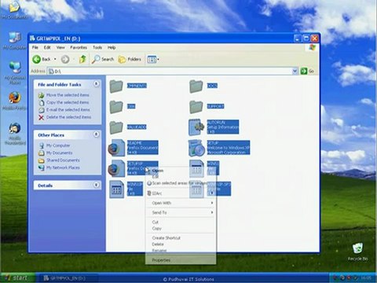The image size is (377, 283).
Task: Open the Search pane from toolbar
Action: [x=103, y=59]
